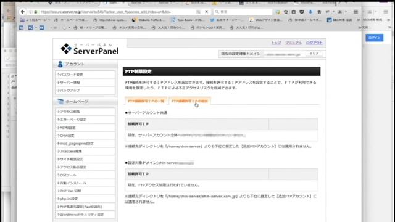395x222 pixels.
Task: Click the Twitter bird bookmark icon
Action: click(212, 20)
